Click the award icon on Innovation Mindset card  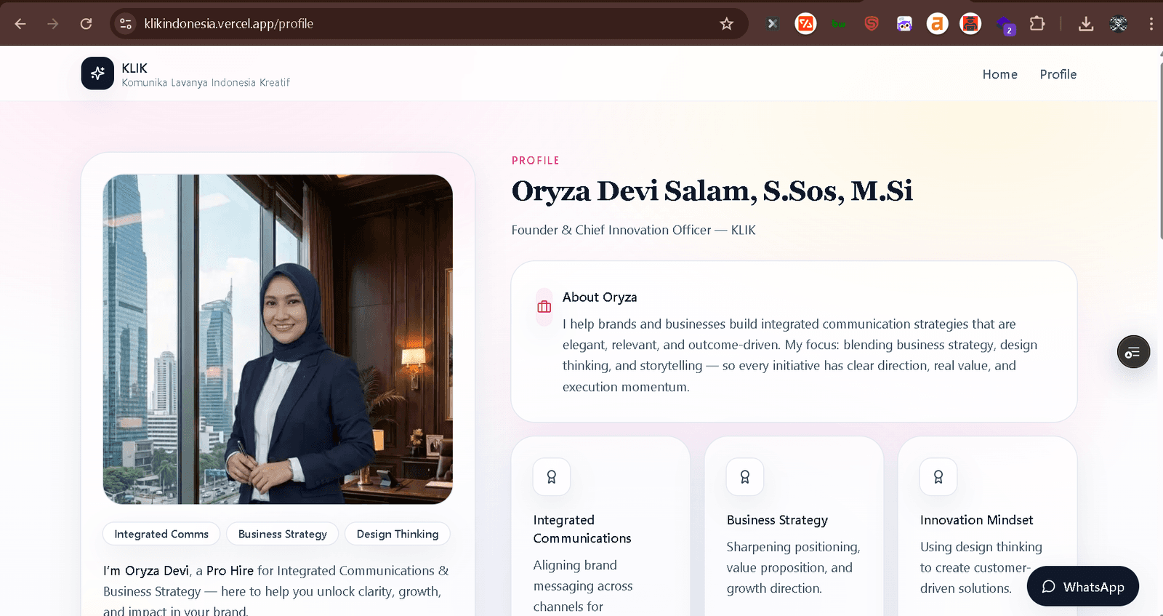click(x=938, y=477)
